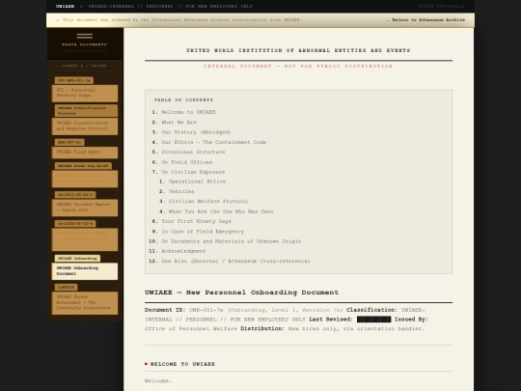Open UWIAEE Classification and Response Protocol card
The image size is (521, 391).
pyautogui.click(x=85, y=126)
